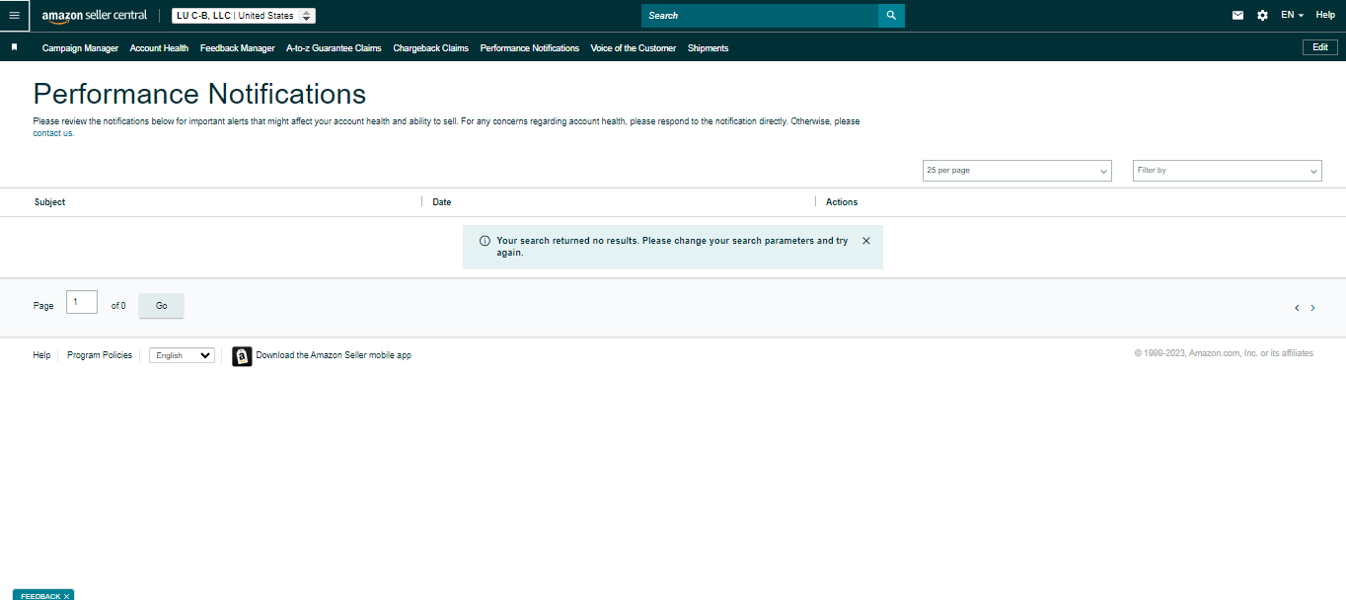Open Account Health
This screenshot has height=600, width=1346.
159,48
